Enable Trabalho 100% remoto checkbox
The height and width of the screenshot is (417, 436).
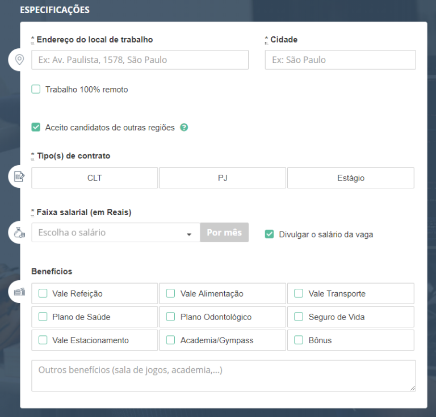point(36,89)
